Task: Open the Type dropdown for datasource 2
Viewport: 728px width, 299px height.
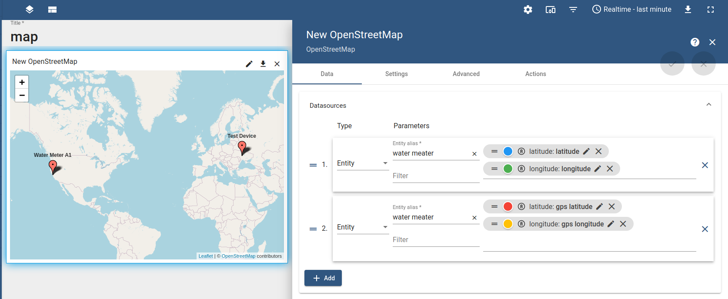Action: [x=363, y=227]
